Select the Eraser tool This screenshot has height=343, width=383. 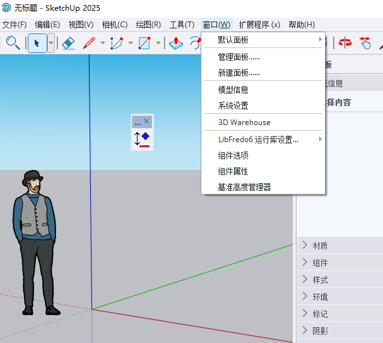tap(68, 44)
